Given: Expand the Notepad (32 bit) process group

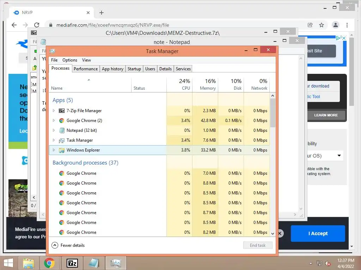Looking at the screenshot, I should tap(54, 130).
